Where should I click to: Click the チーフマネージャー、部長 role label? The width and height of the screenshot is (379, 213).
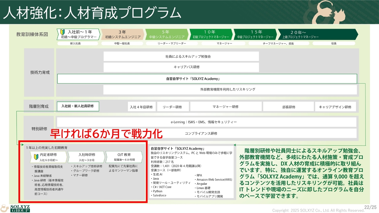[x=278, y=43]
